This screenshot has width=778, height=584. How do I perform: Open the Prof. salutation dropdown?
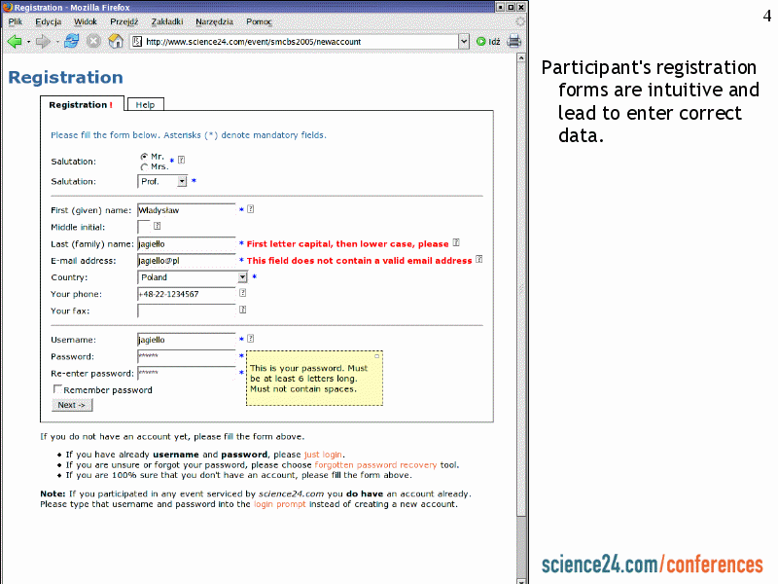point(181,181)
